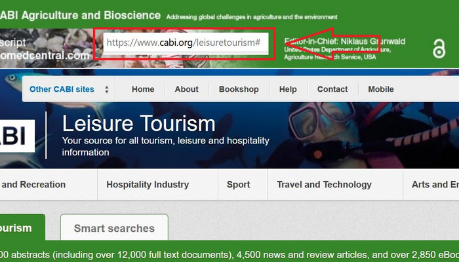Switch to the Mobile site
The width and height of the screenshot is (459, 262).
(381, 89)
